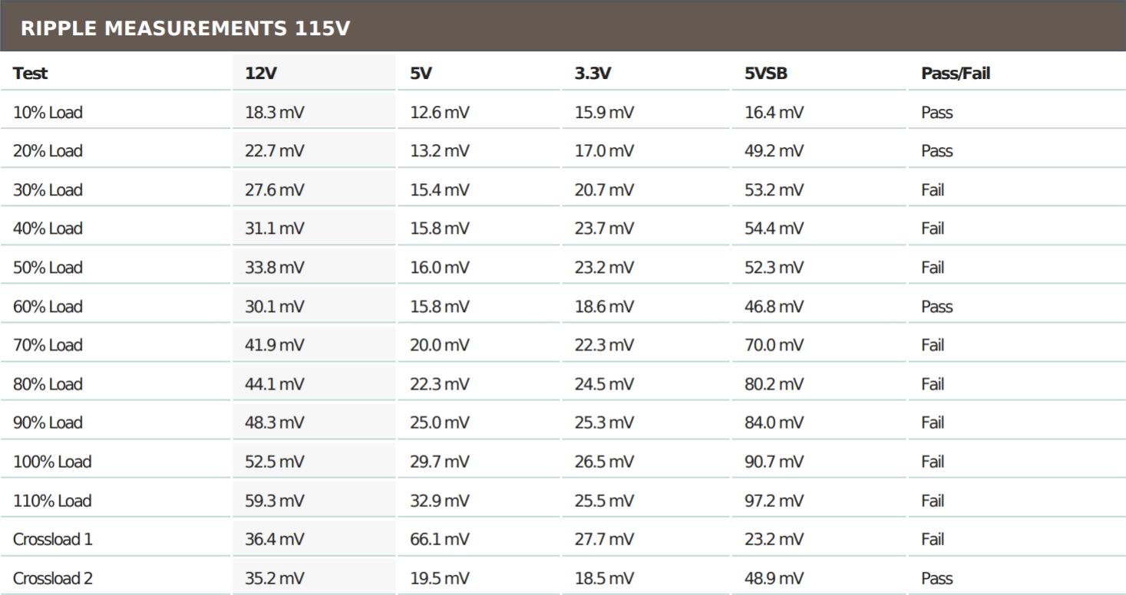Click the 13.2 mV cell in 5V column

440,151
